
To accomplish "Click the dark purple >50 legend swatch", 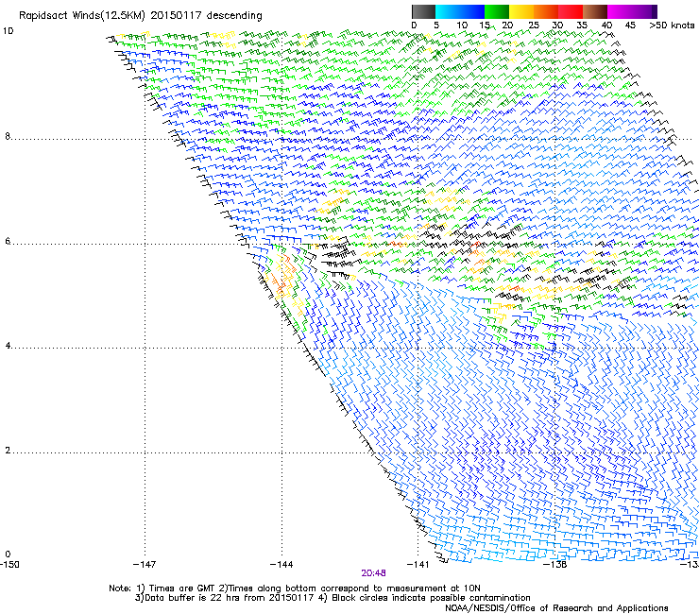I will click(654, 11).
